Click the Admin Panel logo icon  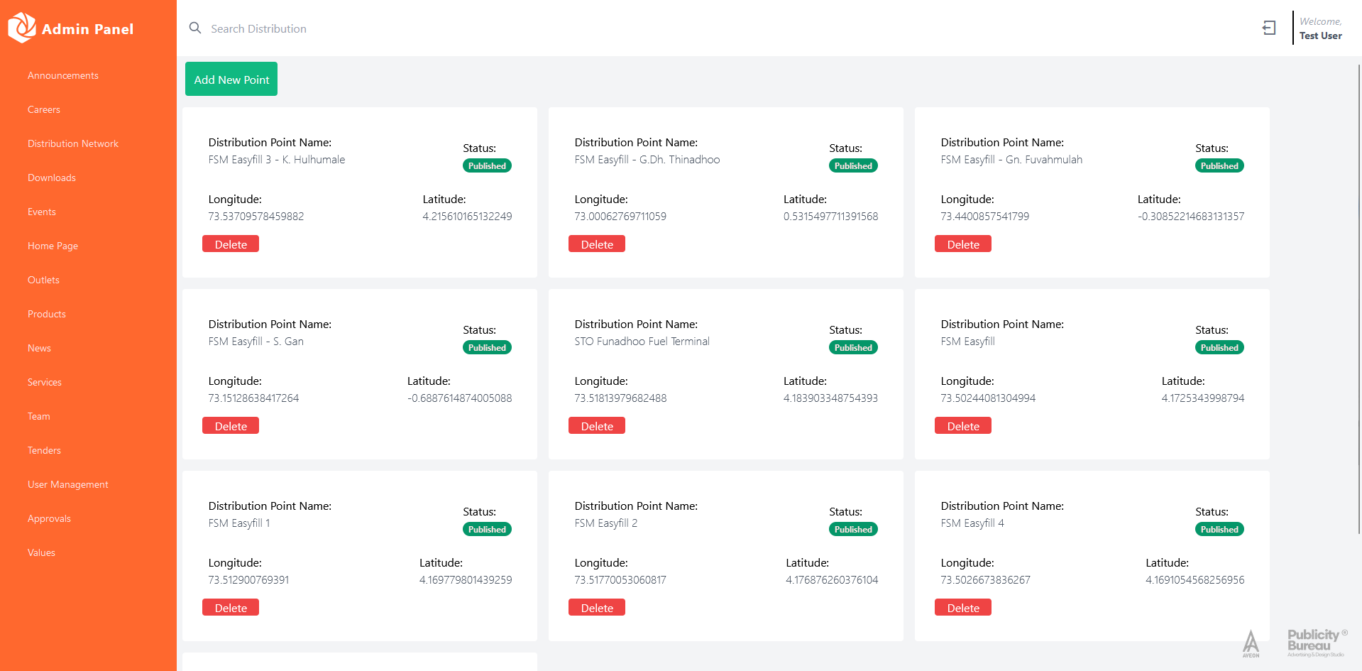click(21, 28)
